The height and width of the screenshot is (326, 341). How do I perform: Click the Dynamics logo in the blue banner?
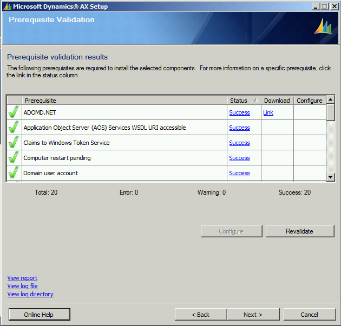point(323,26)
